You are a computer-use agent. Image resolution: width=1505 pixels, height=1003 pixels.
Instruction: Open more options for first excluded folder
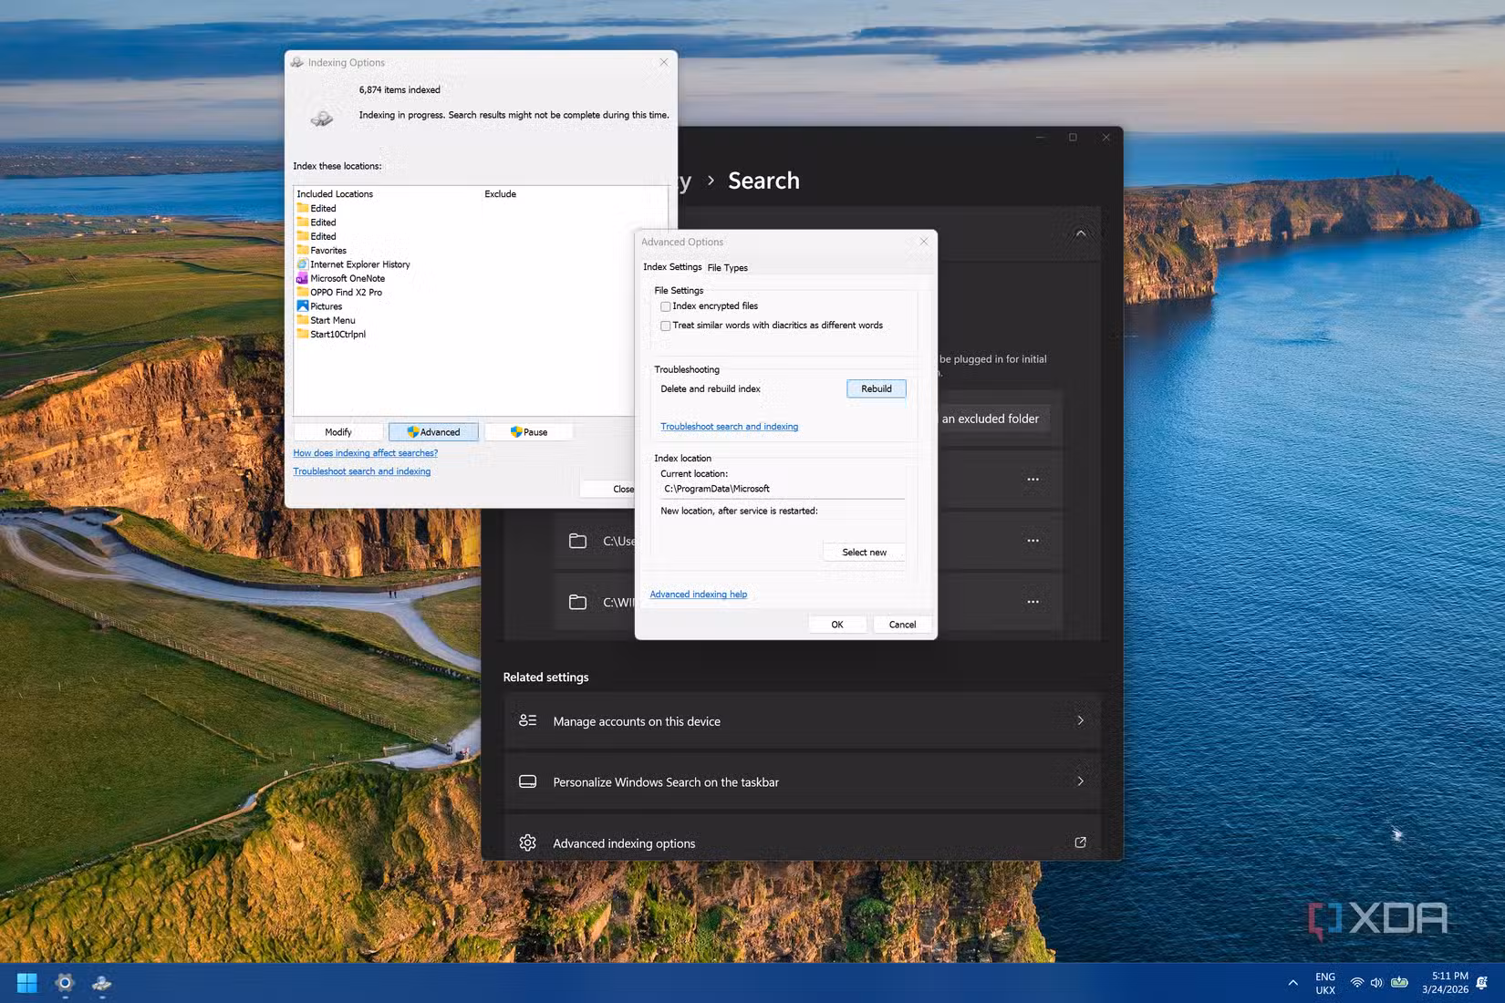1033,480
